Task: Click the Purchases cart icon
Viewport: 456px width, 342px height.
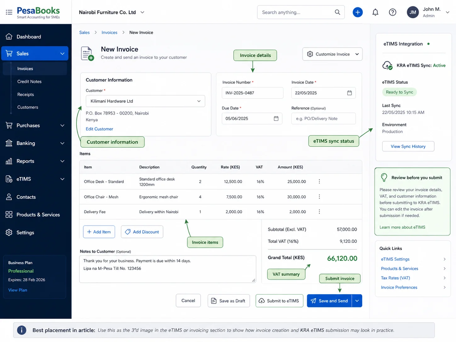Action: pos(9,125)
